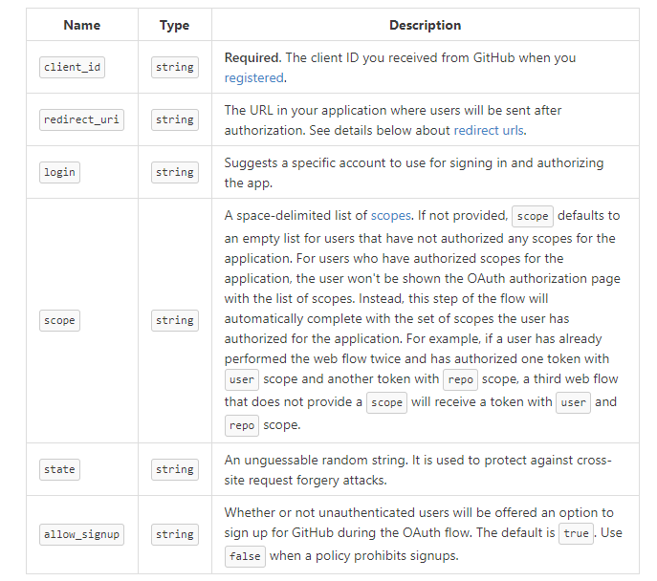This screenshot has width=657, height=581.
Task: Click the 'true' code label
Action: (x=576, y=533)
